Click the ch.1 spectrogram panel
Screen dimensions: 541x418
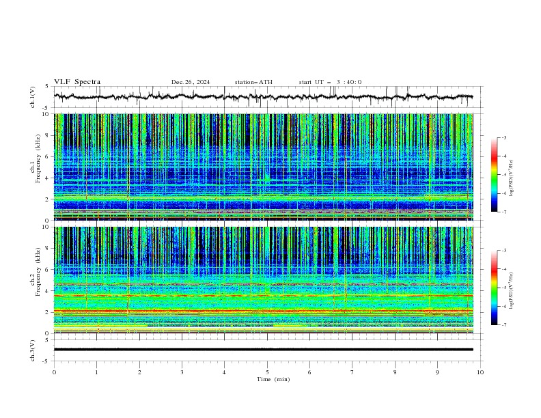point(264,167)
